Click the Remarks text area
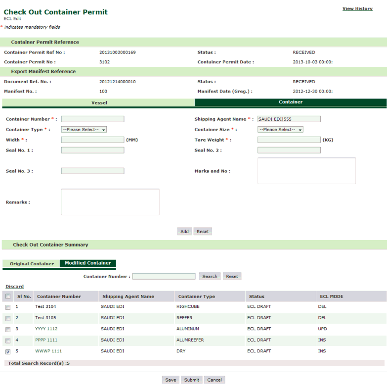This screenshot has width=387, height=392. coord(110,202)
